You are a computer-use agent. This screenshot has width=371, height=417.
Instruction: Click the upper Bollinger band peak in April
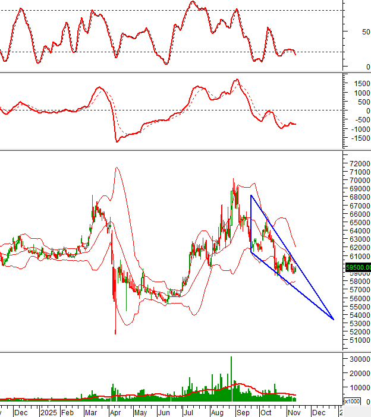[x=117, y=168]
